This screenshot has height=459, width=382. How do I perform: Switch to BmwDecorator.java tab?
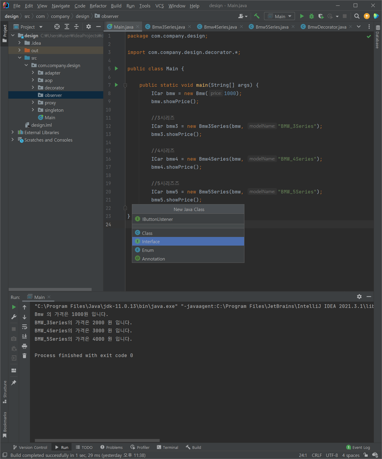tap(327, 27)
